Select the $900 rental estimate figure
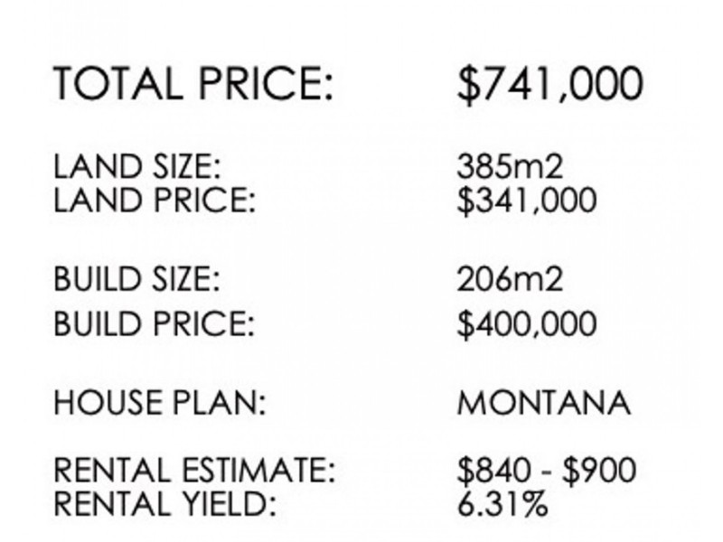This screenshot has height=542, width=723. 599,471
